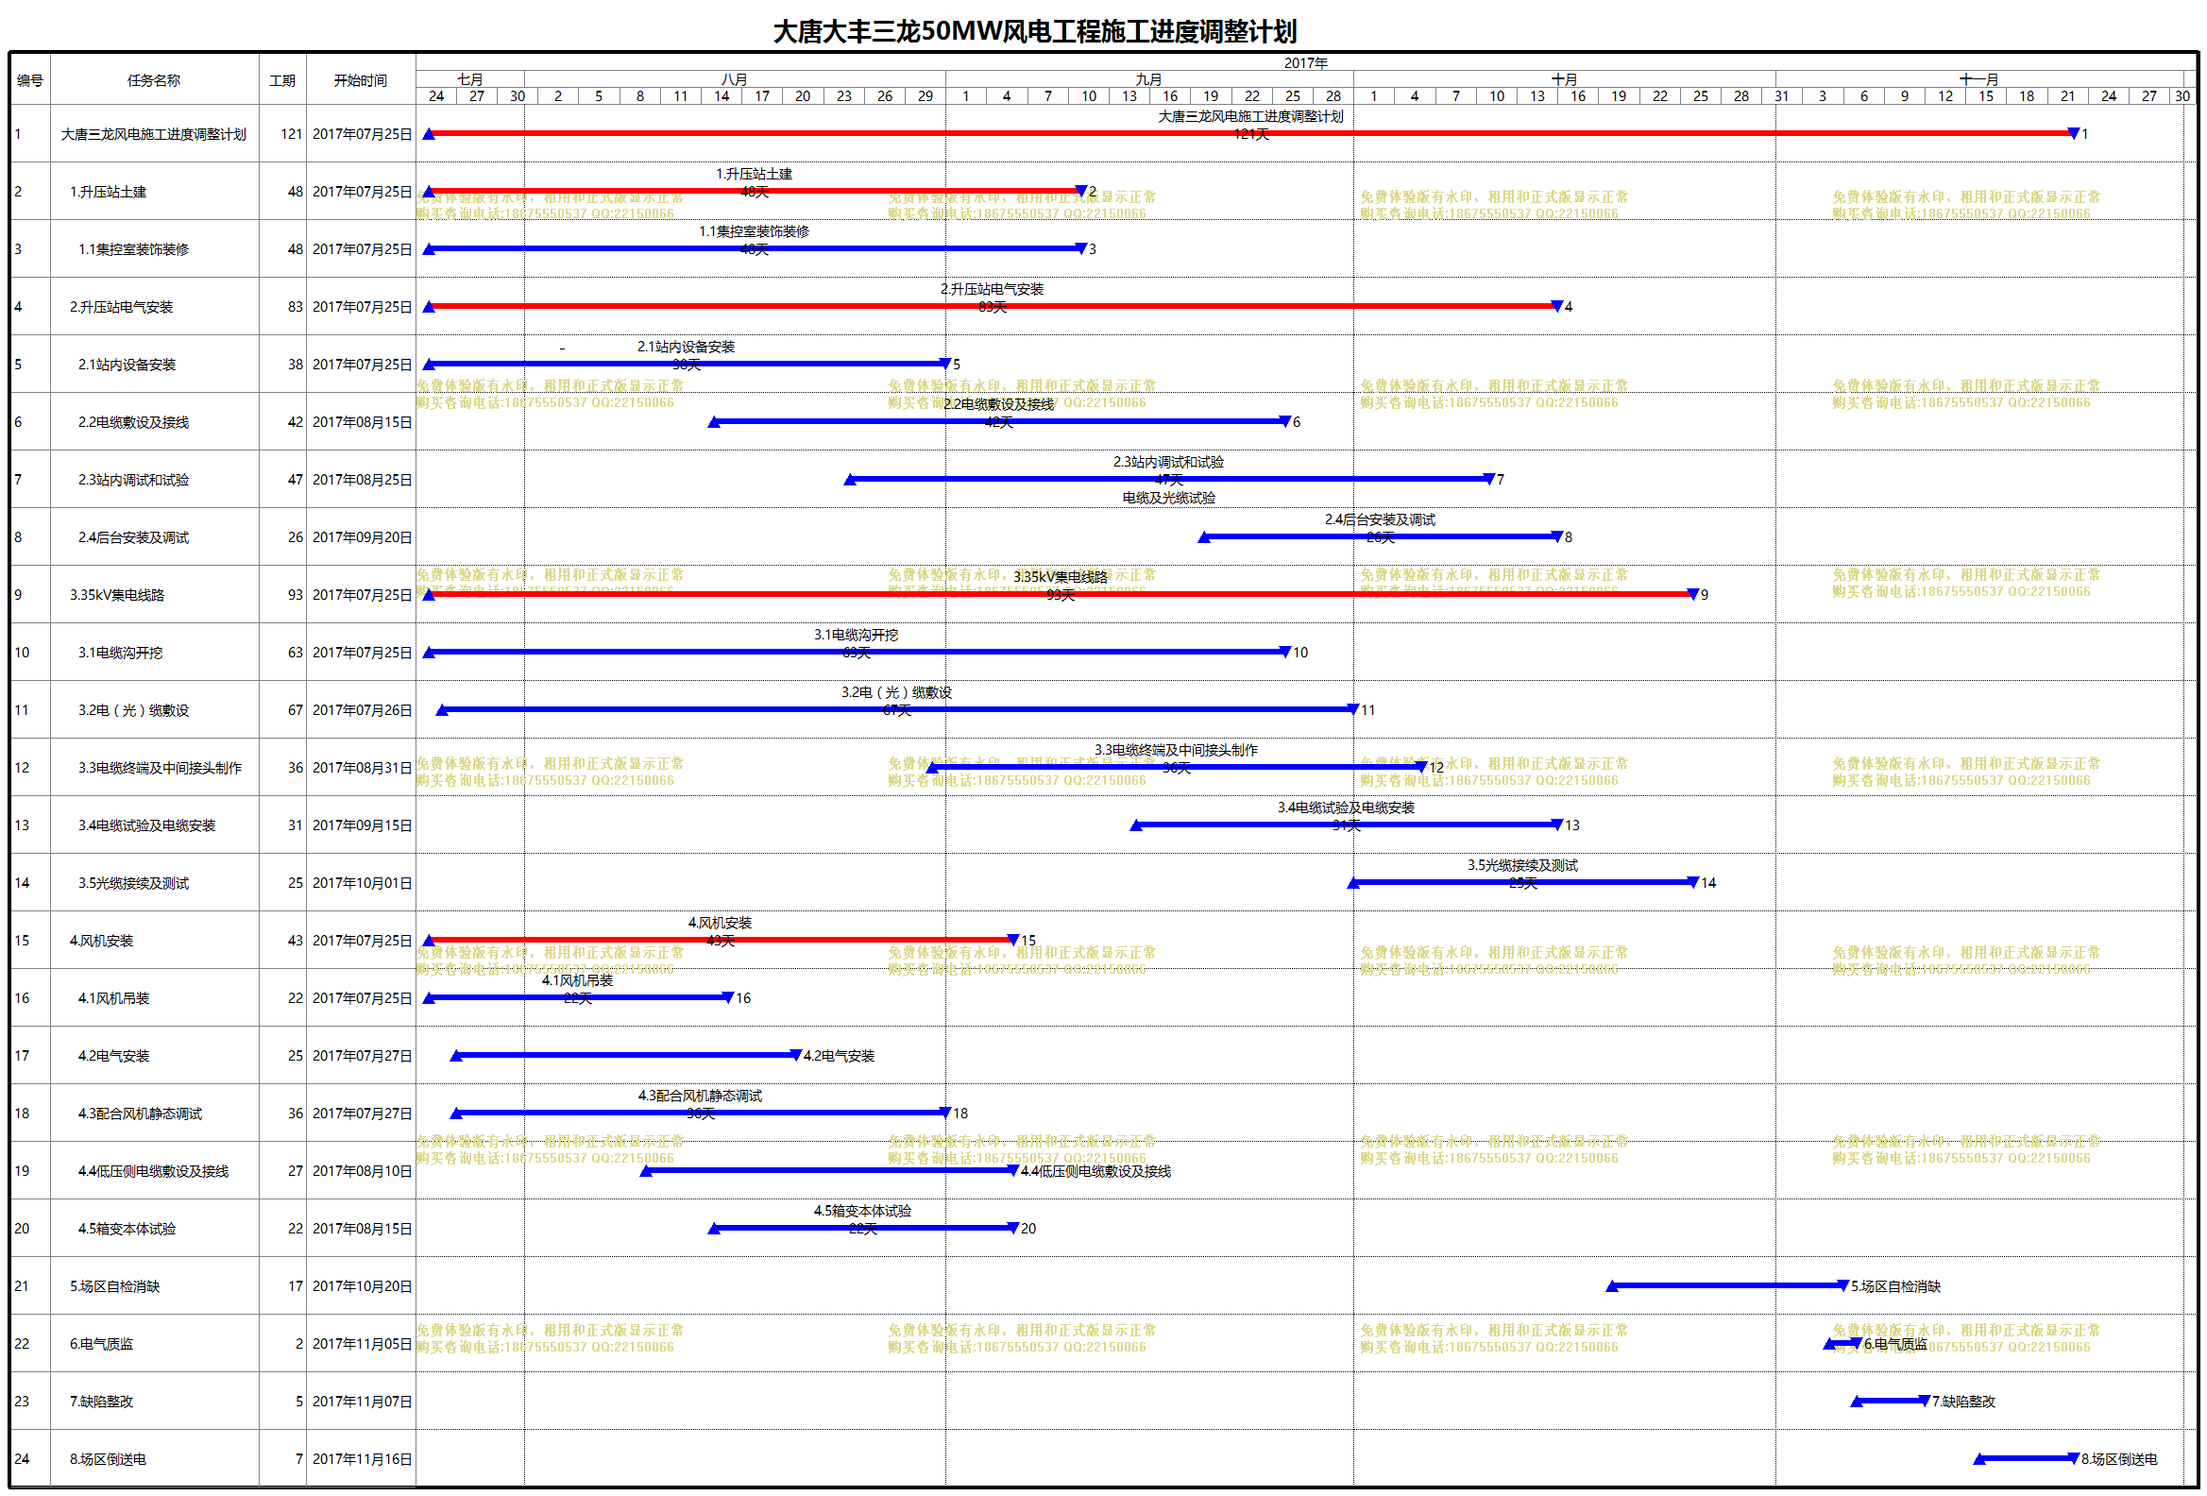Viewport: 2207px width, 1496px height.
Task: Click the blue 3.1电缆沟开挖 63天 bar
Action: click(857, 652)
